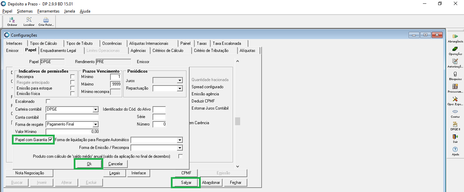Click the Conta contábil input field
The image size is (464, 192).
pos(72,117)
